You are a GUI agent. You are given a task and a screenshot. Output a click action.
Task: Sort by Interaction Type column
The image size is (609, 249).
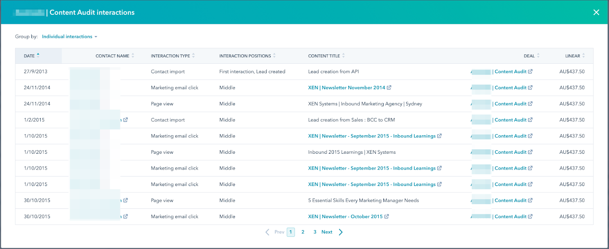[171, 56]
